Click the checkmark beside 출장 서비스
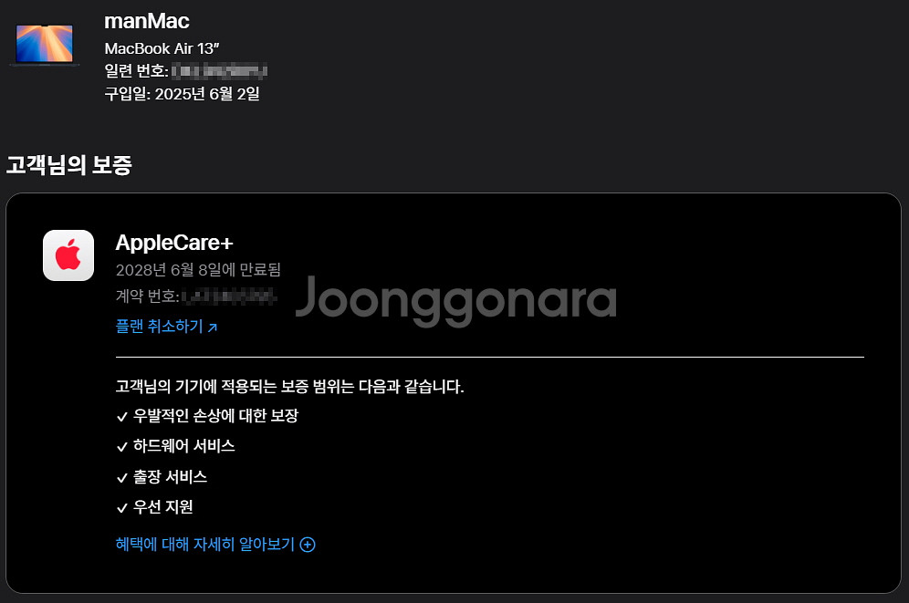 tap(121, 478)
